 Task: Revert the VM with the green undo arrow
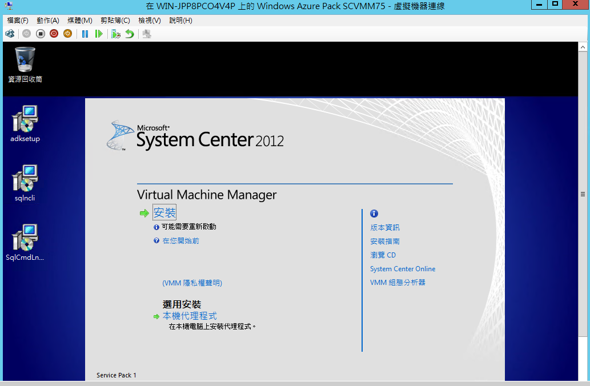(130, 34)
